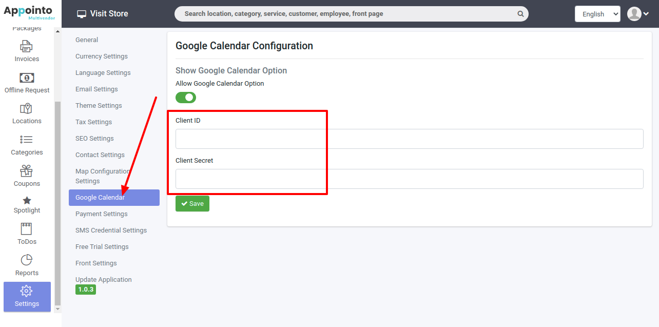This screenshot has height=327, width=659.
Task: Click into the Client Secret field
Action: tap(410, 179)
